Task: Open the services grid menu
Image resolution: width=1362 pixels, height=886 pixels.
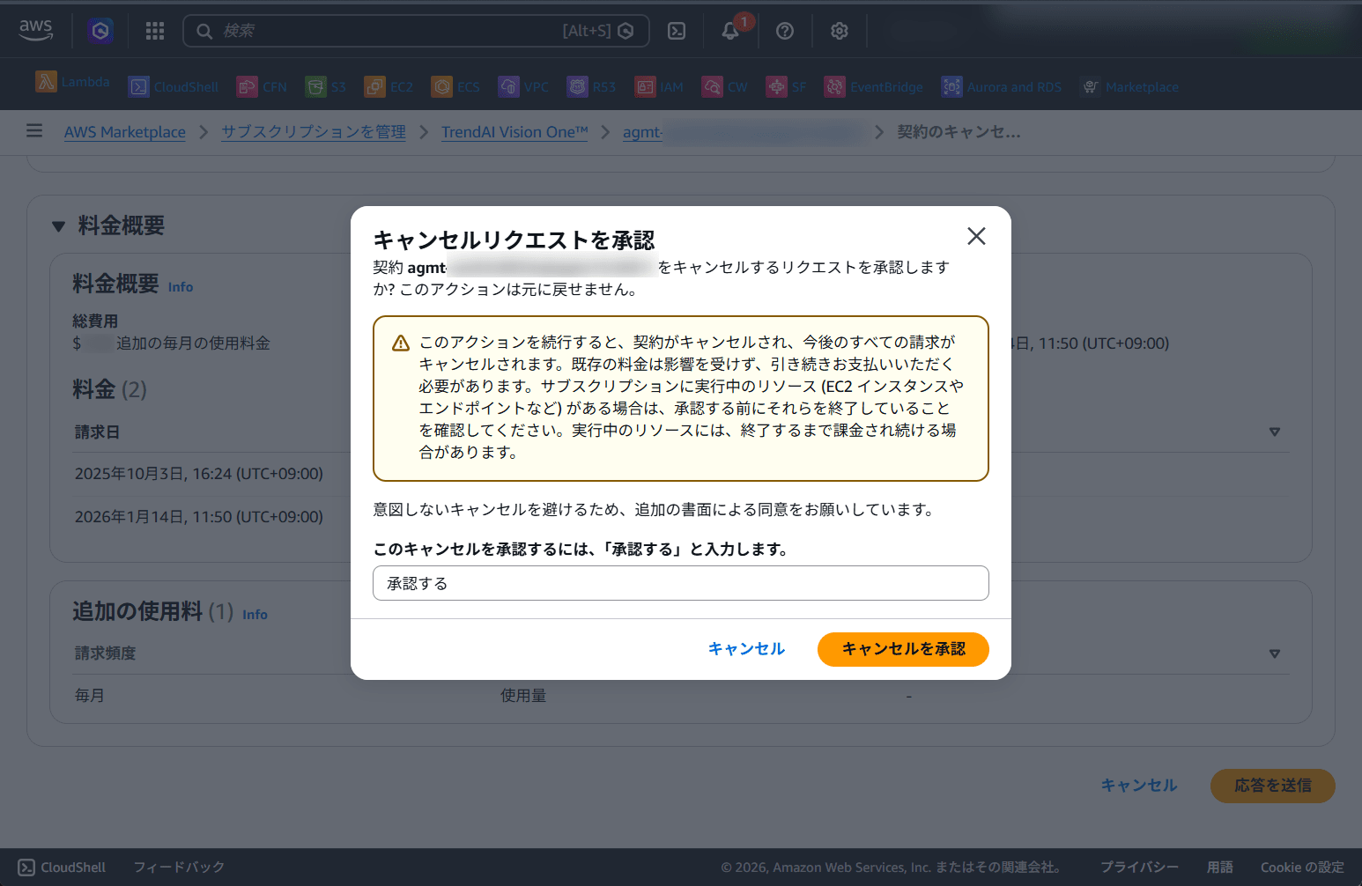Action: pos(154,30)
